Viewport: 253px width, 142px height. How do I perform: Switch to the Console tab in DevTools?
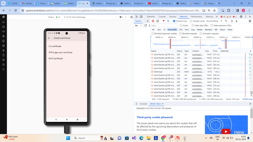click(162, 17)
